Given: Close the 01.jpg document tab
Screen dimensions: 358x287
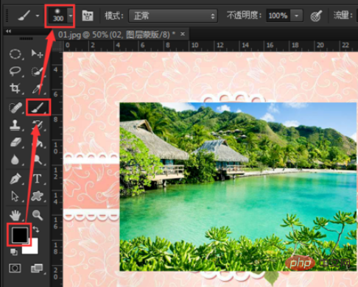Looking at the screenshot, I should click(183, 34).
